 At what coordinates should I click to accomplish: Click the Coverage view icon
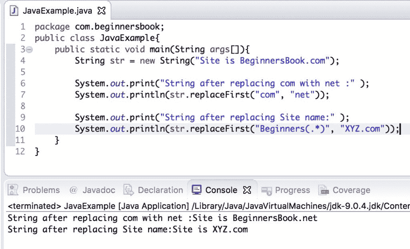pyautogui.click(x=323, y=190)
